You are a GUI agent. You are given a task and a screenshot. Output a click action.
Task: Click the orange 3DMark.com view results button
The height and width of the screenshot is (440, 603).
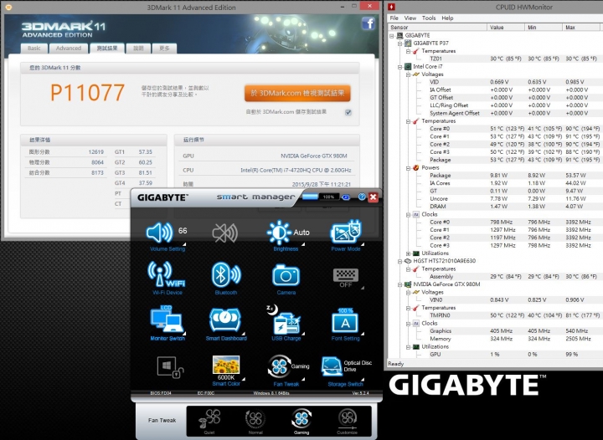point(297,93)
